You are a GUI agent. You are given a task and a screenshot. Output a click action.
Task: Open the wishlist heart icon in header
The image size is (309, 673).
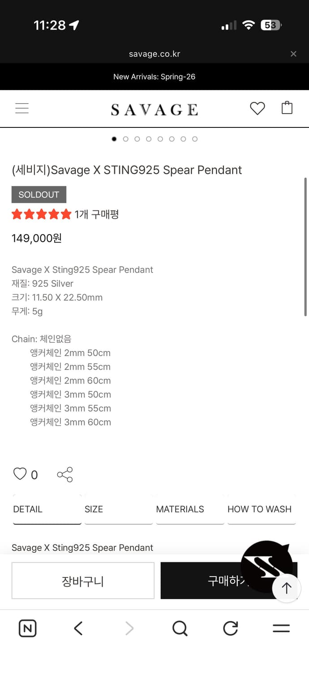(257, 108)
